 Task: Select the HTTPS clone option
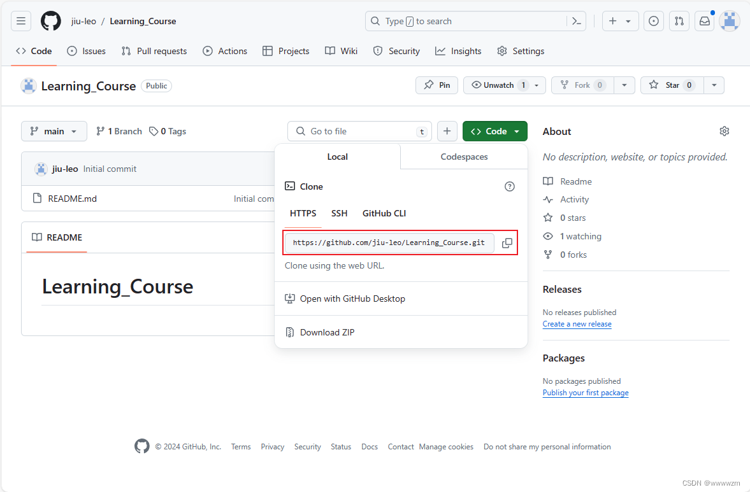click(303, 213)
